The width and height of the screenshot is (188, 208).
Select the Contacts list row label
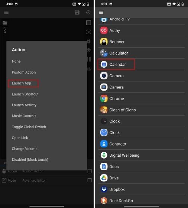click(x=117, y=144)
